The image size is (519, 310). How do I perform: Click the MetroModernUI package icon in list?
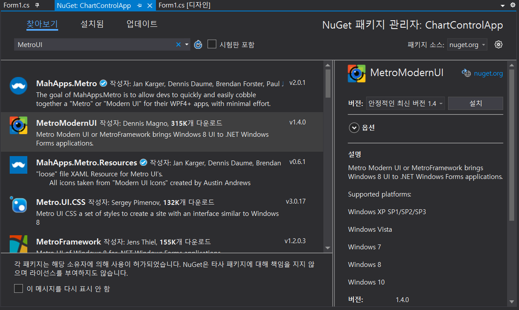(x=19, y=125)
